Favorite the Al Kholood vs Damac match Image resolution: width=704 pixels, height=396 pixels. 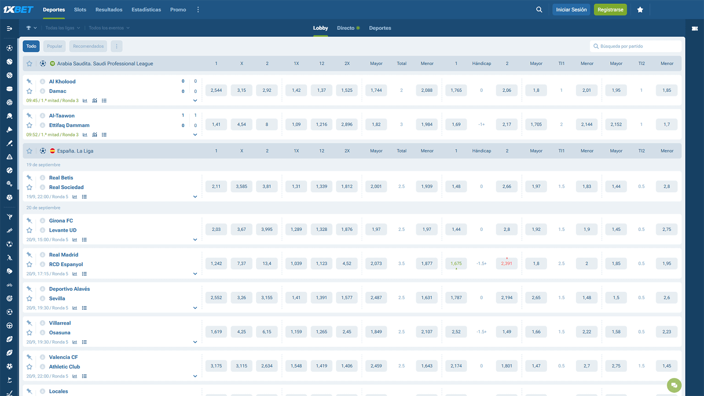pyautogui.click(x=29, y=91)
